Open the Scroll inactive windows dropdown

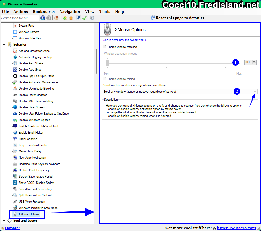(x=180, y=92)
